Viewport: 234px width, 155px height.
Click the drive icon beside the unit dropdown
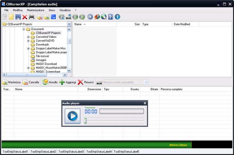click(x=99, y=82)
